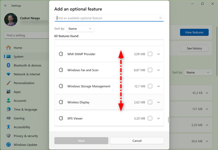Click the Time & language globe icon
The width and height of the screenshot is (218, 150).
point(8,109)
